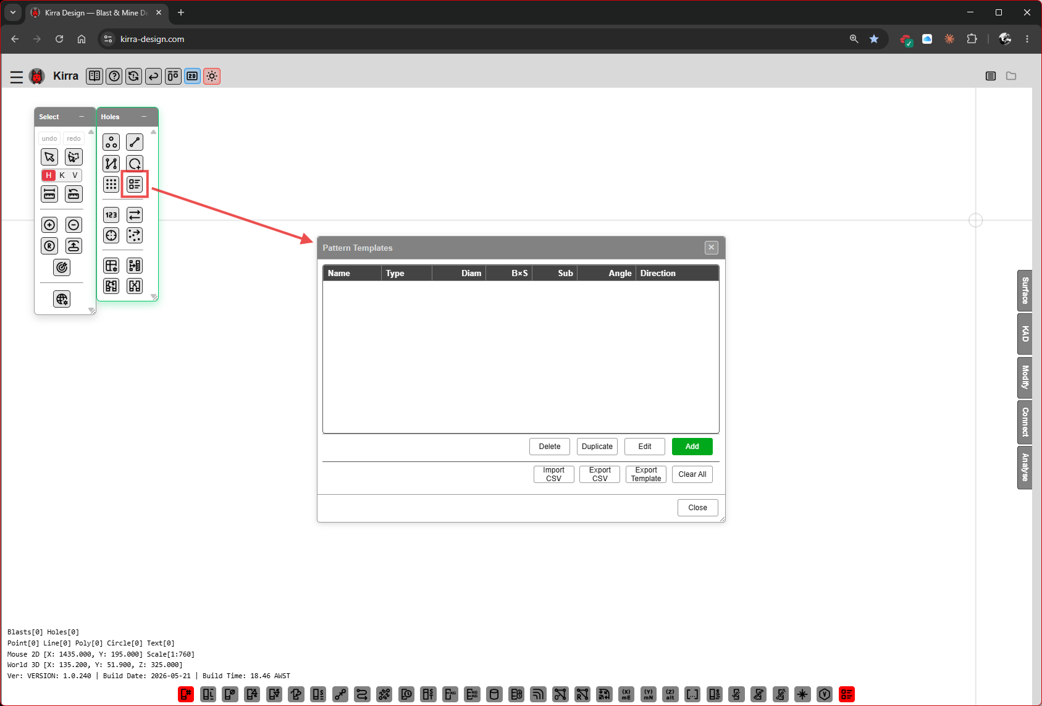This screenshot has width=1042, height=706.
Task: Open the Modify side tab
Action: [x=1025, y=377]
